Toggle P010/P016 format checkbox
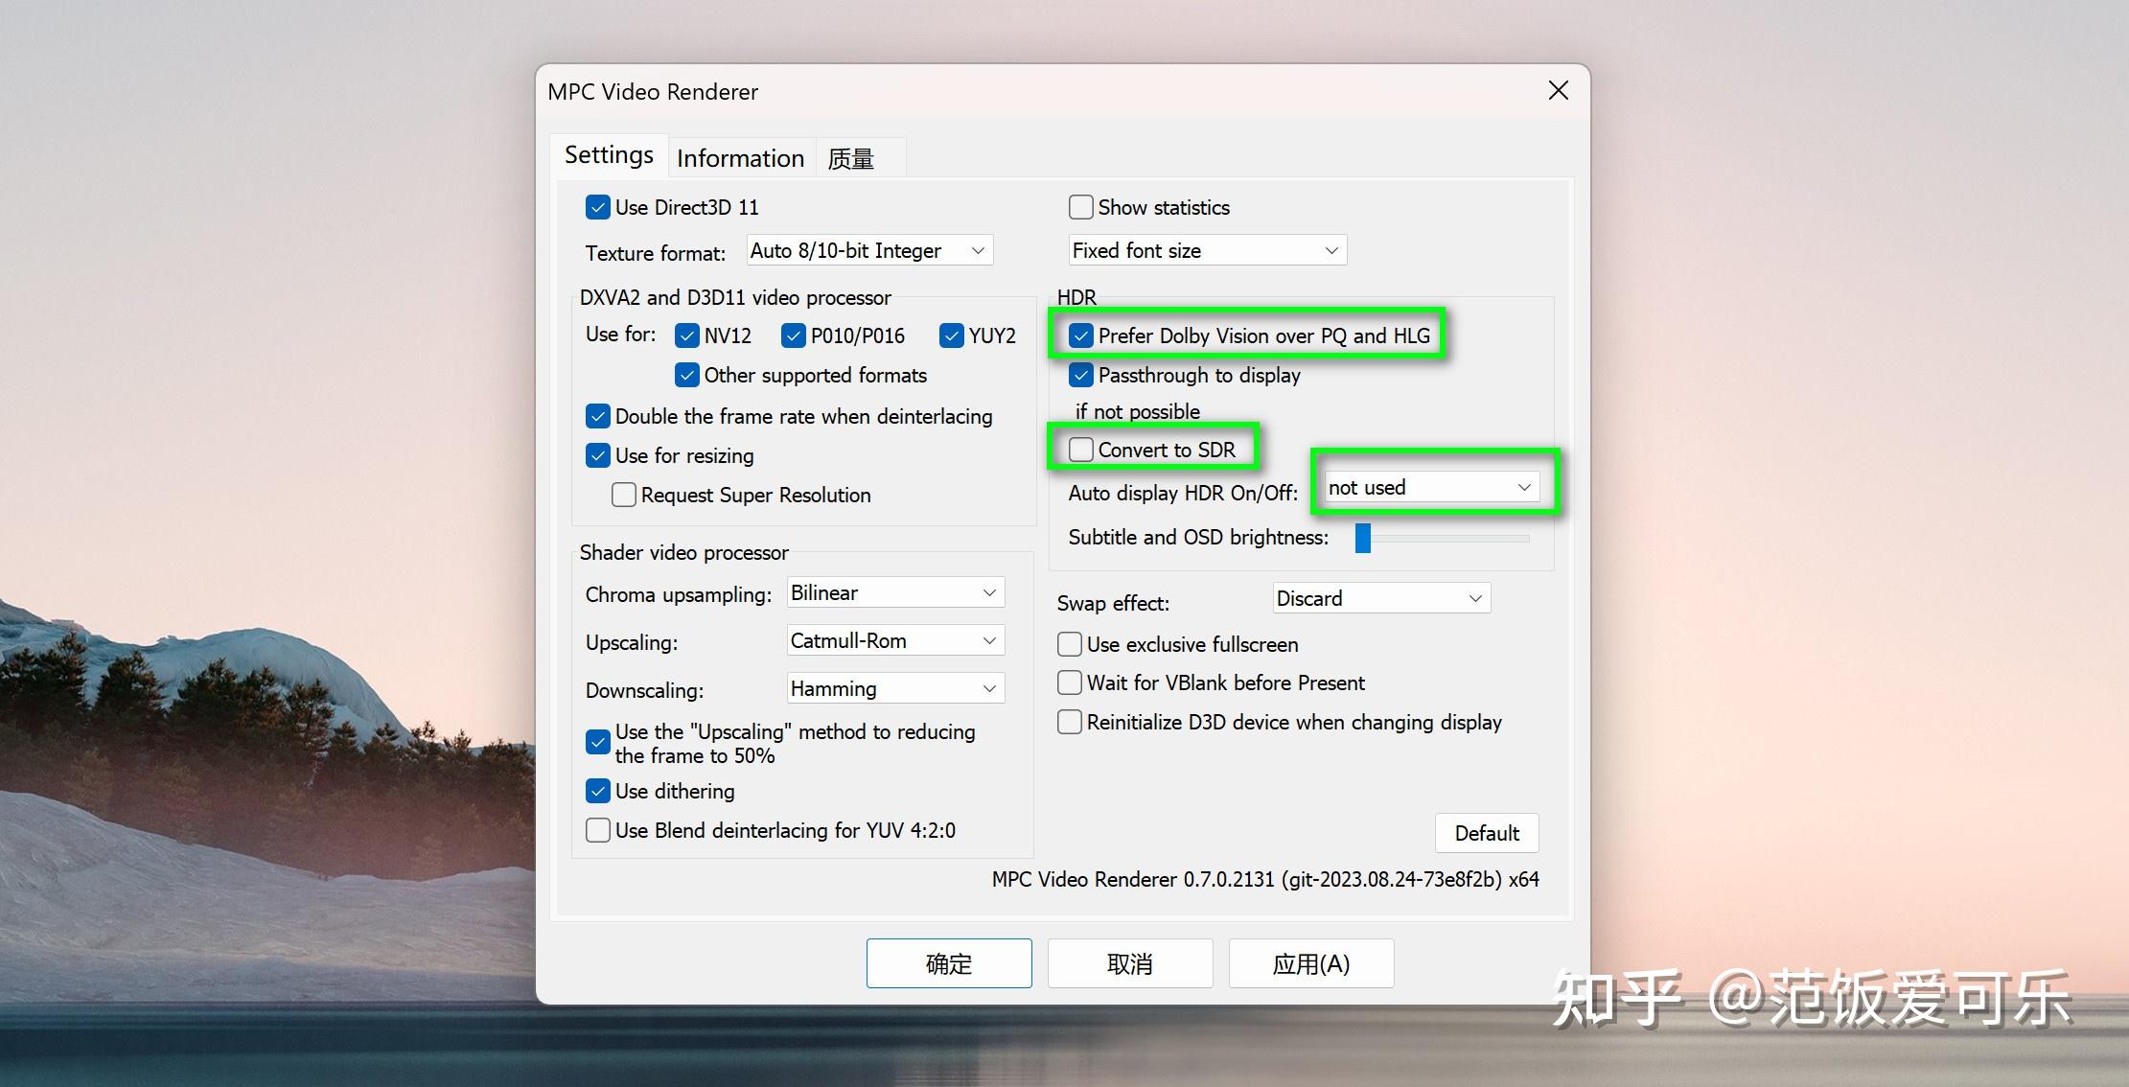Image resolution: width=2129 pixels, height=1087 pixels. pos(794,335)
